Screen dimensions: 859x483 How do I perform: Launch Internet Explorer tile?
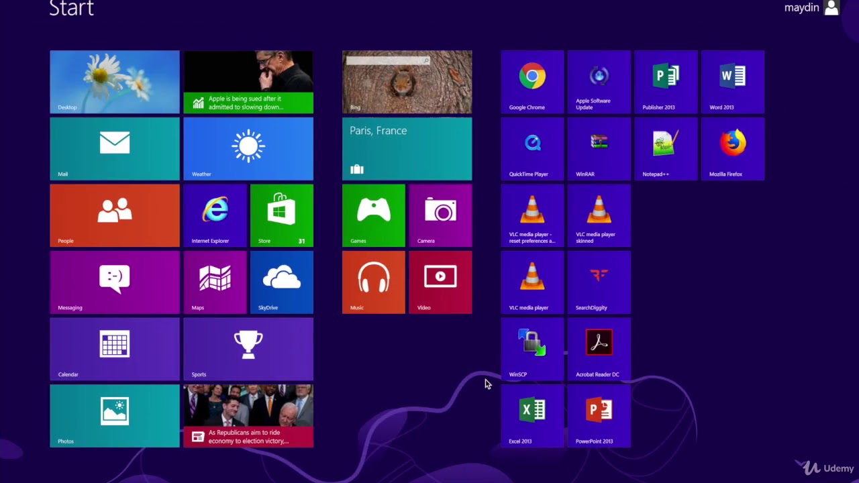215,216
